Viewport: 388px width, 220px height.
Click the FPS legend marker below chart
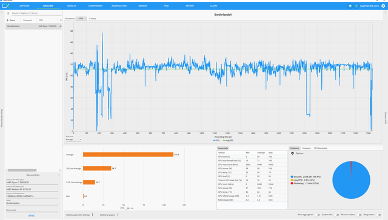[214, 140]
